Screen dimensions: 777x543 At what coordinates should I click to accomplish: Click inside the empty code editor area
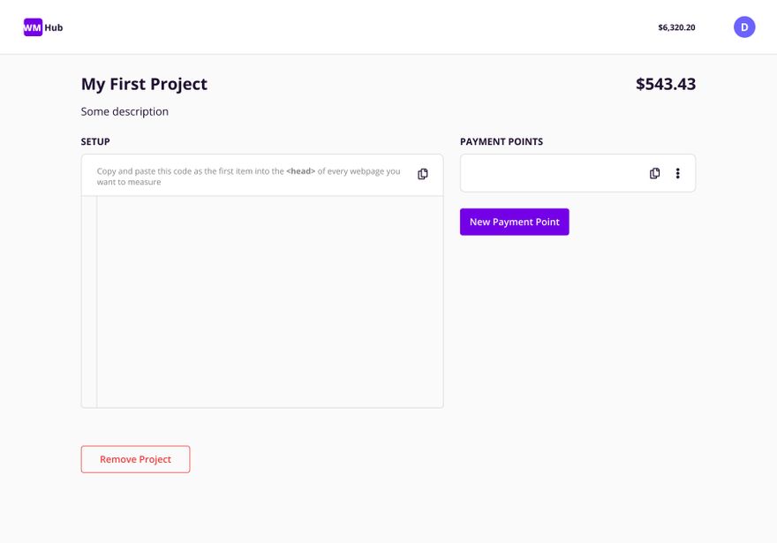pos(270,302)
